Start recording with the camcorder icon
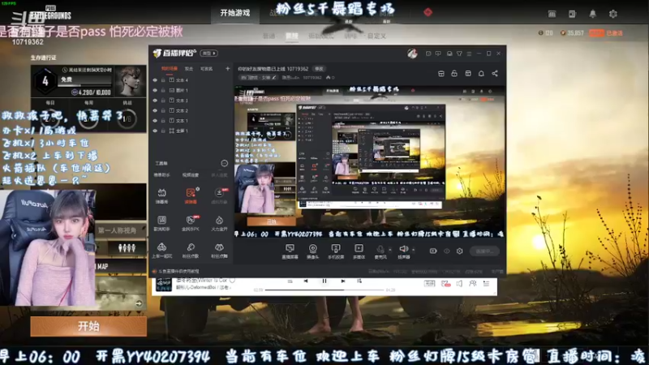Image resolution: width=649 pixels, height=365 pixels. [433, 251]
